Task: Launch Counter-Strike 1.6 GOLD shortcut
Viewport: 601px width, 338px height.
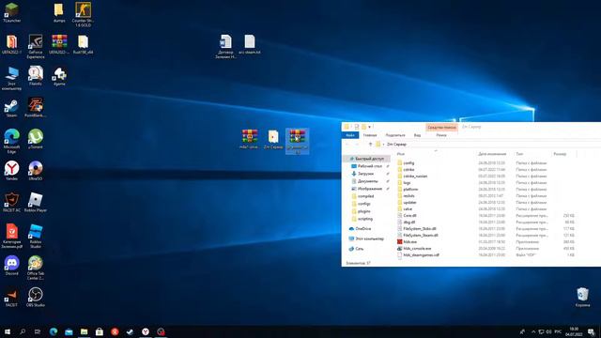Action: click(83, 15)
